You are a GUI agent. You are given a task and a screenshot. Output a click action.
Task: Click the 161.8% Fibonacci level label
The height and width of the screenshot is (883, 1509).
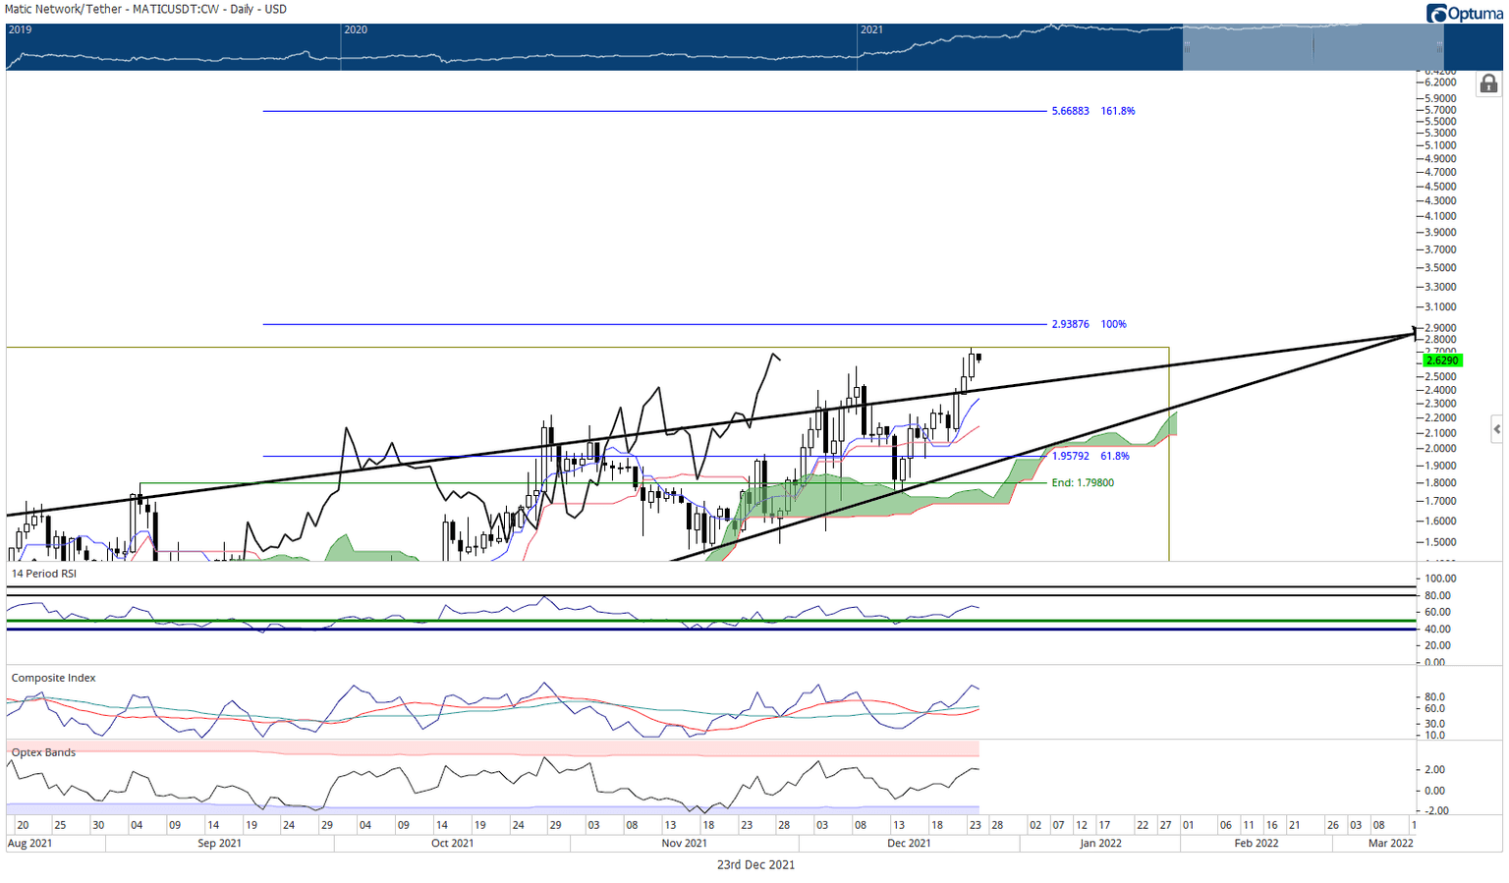click(1117, 111)
